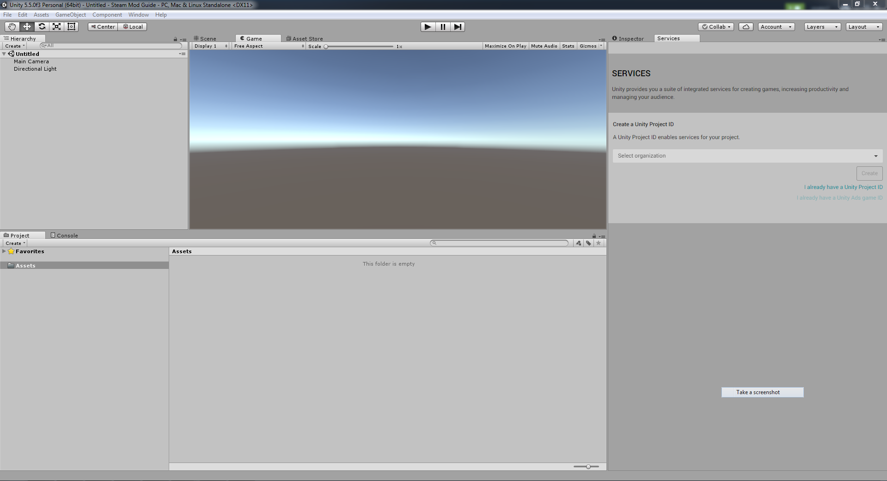This screenshot has width=887, height=481.
Task: Click the Project panel lock icon
Action: pos(594,236)
